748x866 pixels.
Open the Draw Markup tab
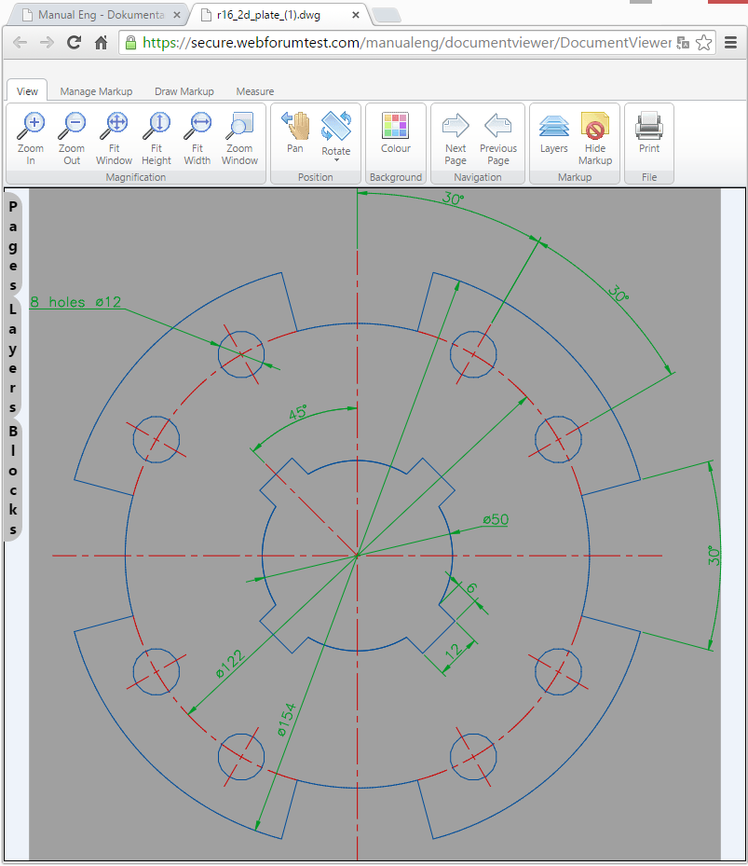point(184,91)
